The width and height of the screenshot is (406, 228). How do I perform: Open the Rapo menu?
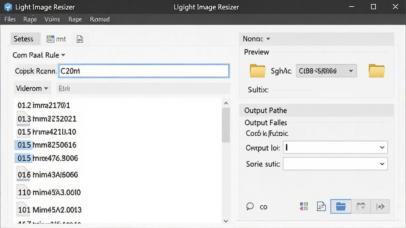pyautogui.click(x=30, y=19)
